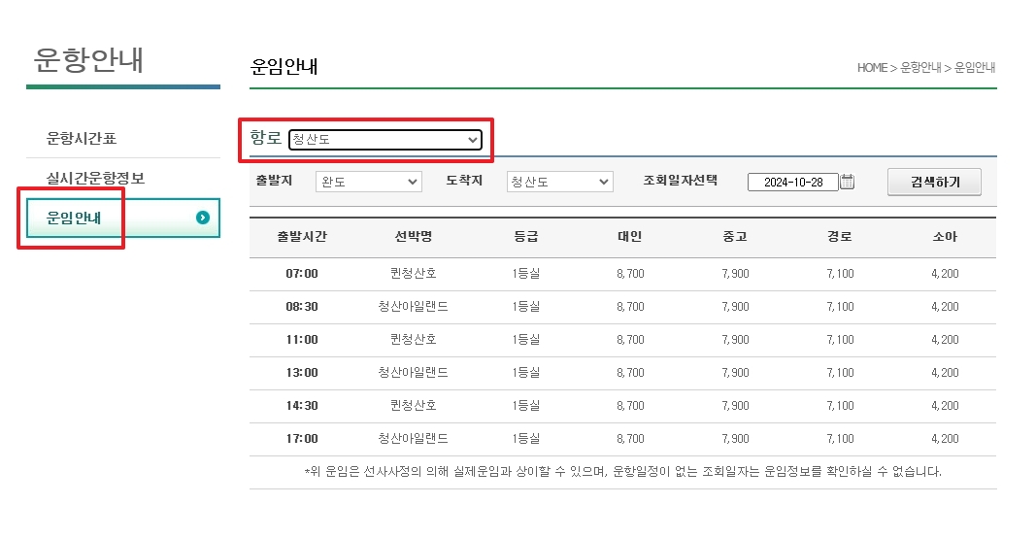Click the 경로 column header
Screen dimensions: 1036x538
tap(840, 237)
